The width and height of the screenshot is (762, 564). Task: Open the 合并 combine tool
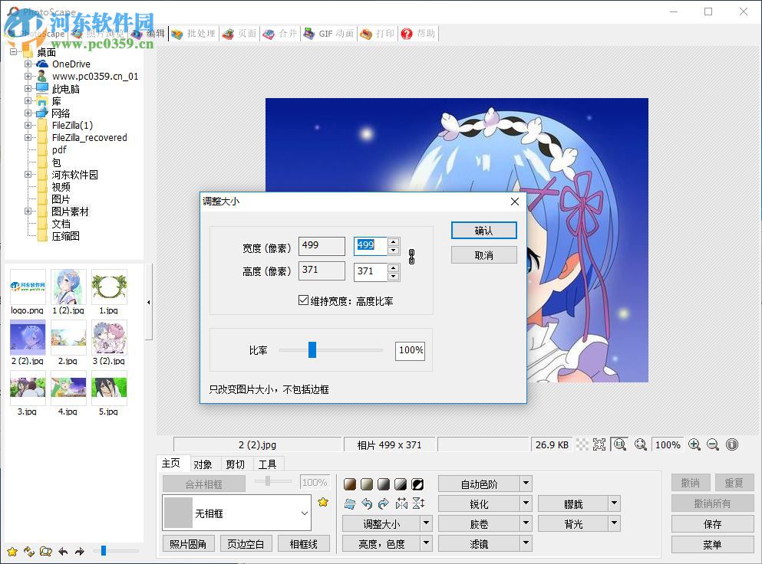[x=280, y=34]
